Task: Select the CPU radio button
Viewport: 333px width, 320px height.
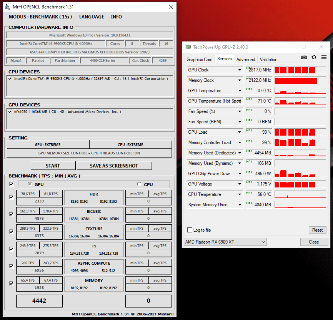Action: point(139,184)
